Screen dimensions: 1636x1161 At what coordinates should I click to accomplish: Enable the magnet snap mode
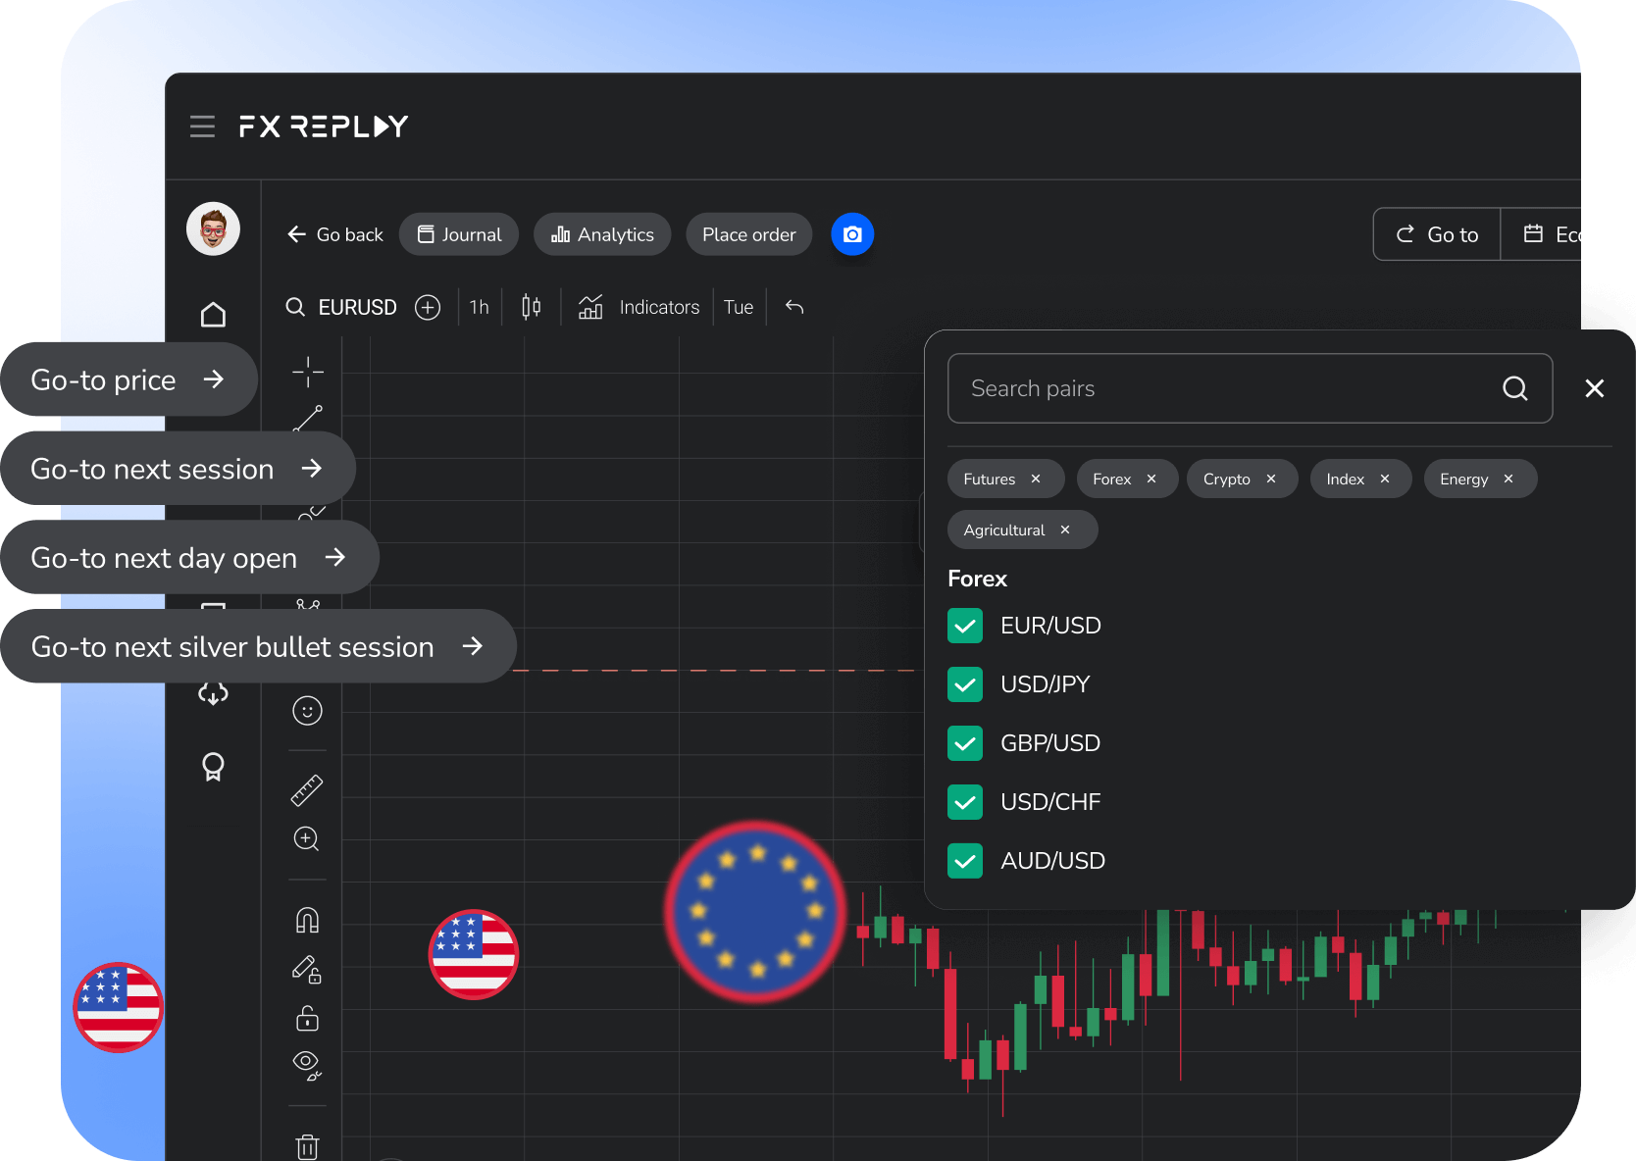[307, 919]
